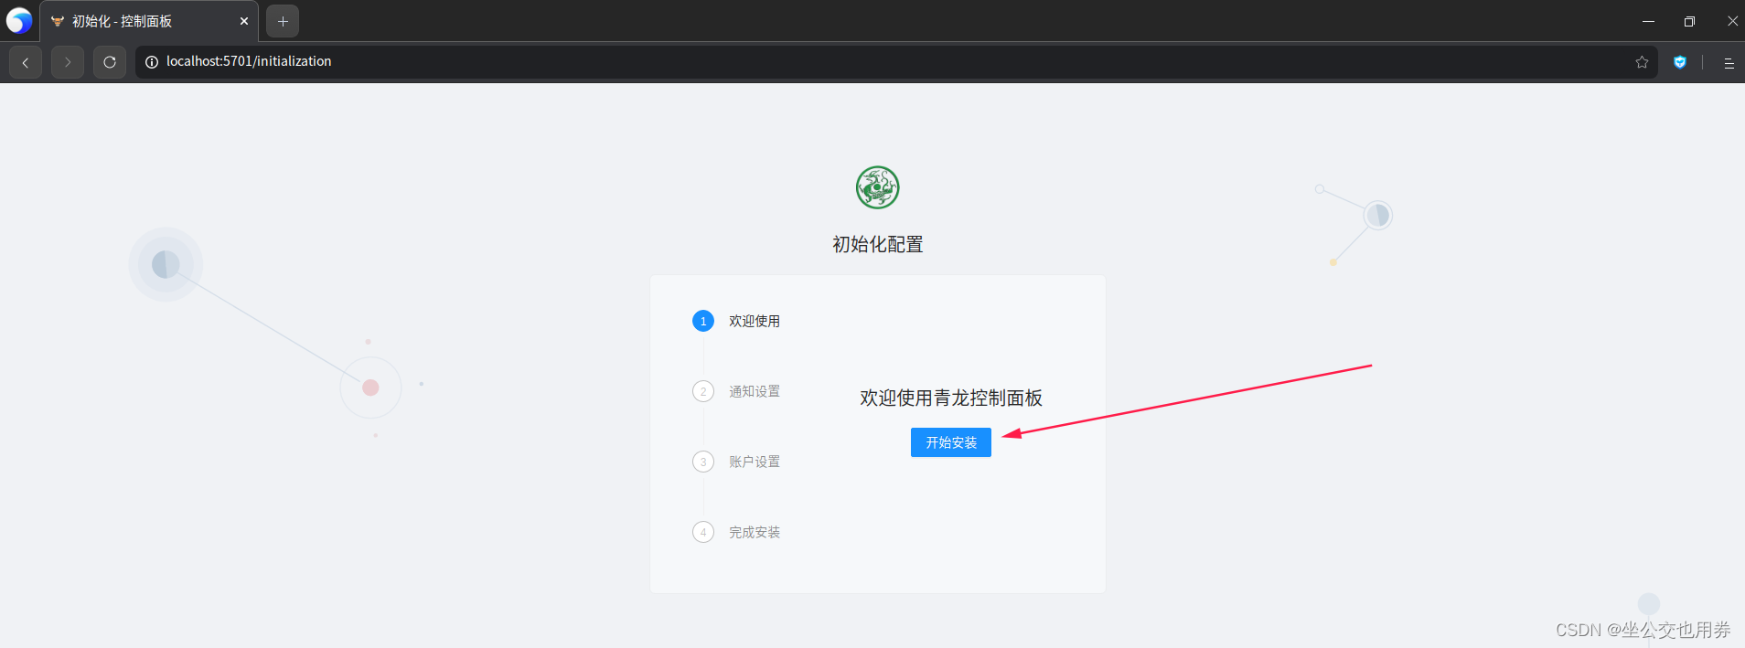Click the 初始化配置 heading
The image size is (1745, 648).
878,244
